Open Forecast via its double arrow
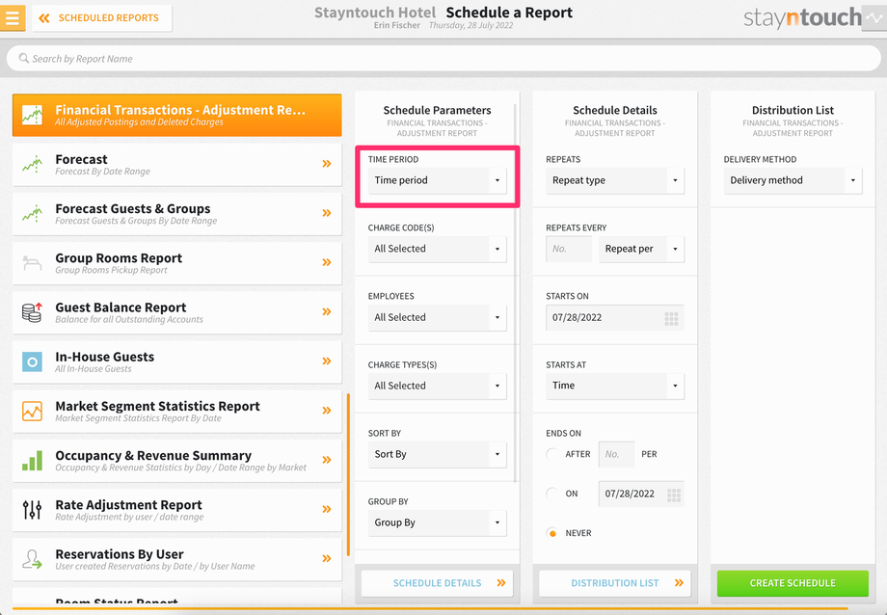Image resolution: width=887 pixels, height=615 pixels. 327,164
